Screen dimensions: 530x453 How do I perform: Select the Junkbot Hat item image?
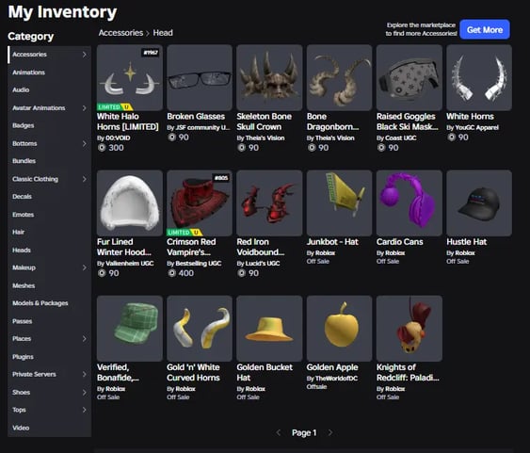(x=339, y=203)
